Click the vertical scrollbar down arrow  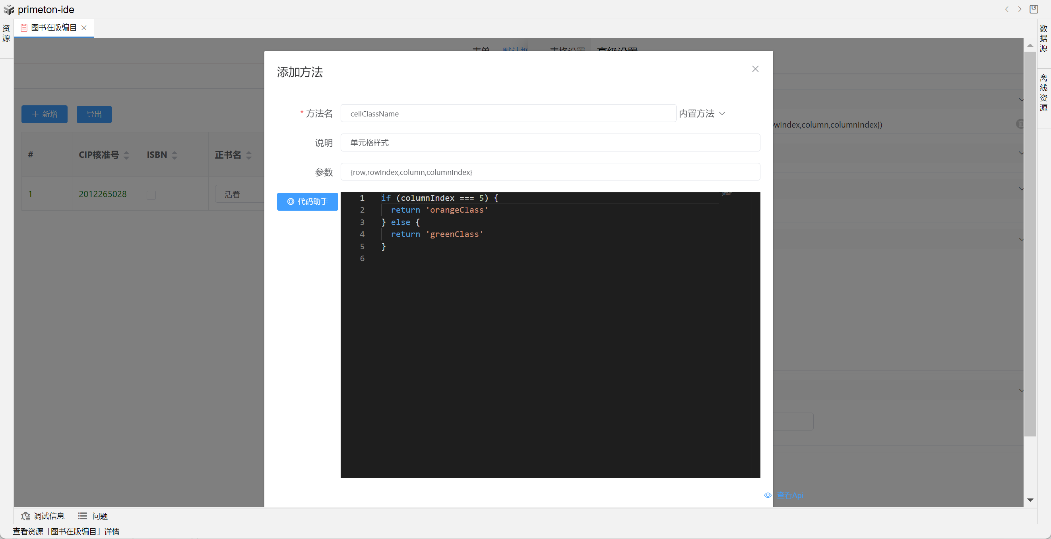tap(1030, 500)
